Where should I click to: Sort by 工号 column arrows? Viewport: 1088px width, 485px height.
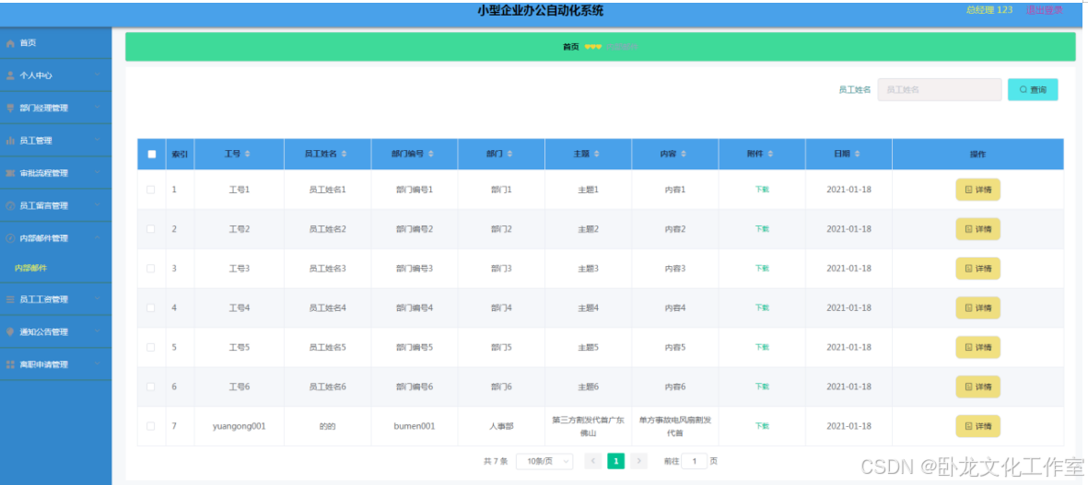(x=248, y=154)
